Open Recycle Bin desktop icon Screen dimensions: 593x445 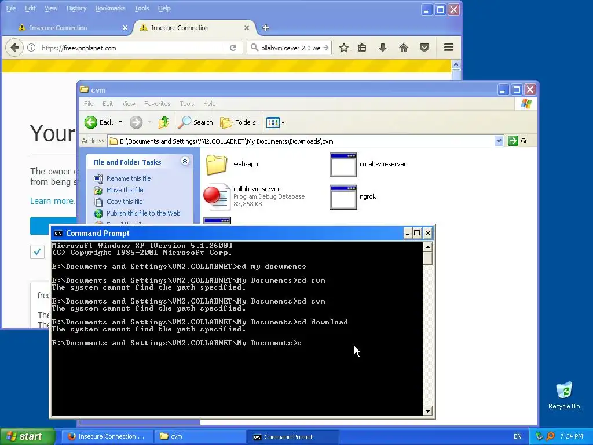[x=564, y=395]
